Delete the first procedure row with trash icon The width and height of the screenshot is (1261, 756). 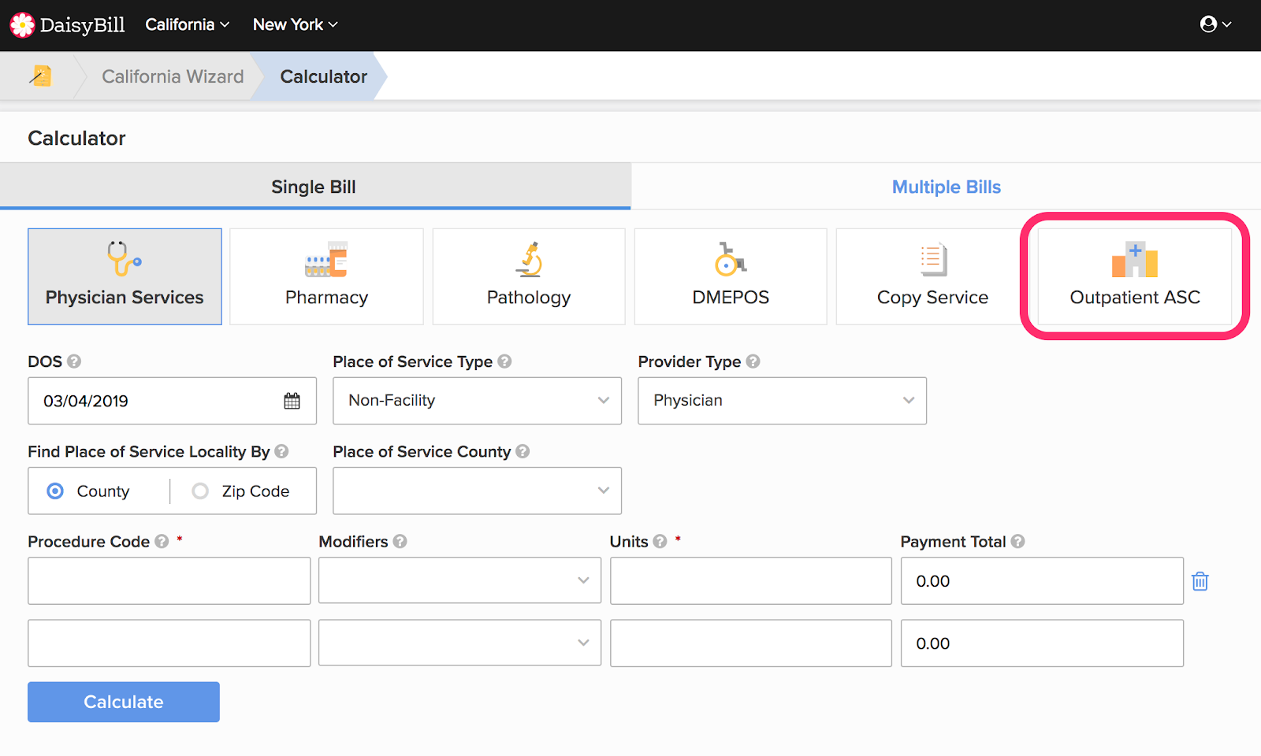pyautogui.click(x=1200, y=581)
